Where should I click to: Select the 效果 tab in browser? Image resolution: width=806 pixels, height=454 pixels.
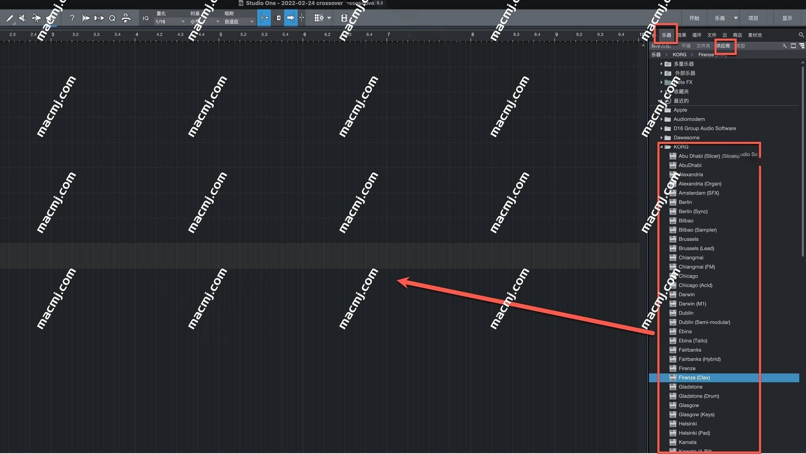click(x=681, y=35)
